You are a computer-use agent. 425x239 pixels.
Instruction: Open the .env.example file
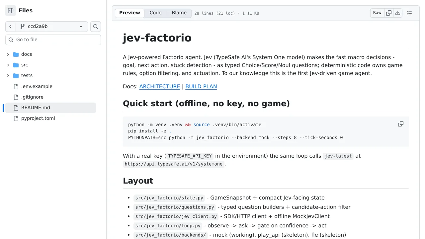(37, 86)
